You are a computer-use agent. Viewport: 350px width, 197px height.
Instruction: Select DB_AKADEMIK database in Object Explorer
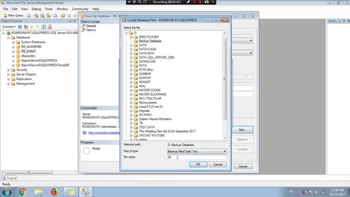pyautogui.click(x=31, y=47)
